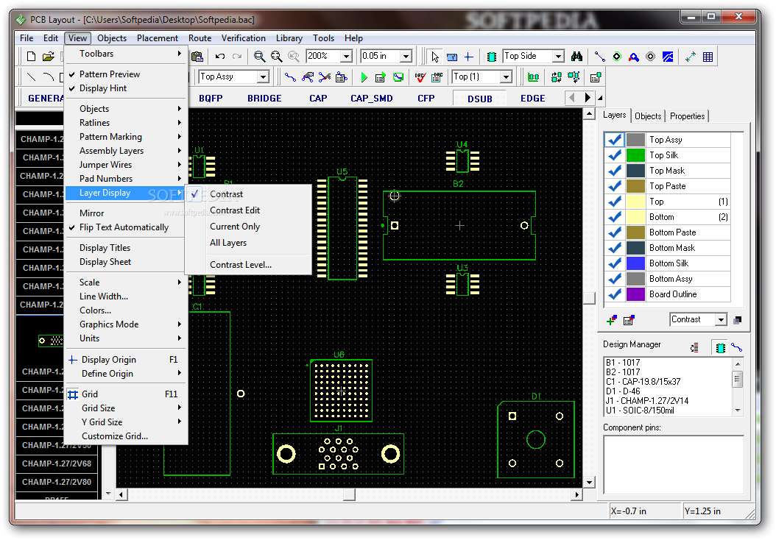Show Components in Design Manager
The width and height of the screenshot is (776, 540).
coord(721,348)
